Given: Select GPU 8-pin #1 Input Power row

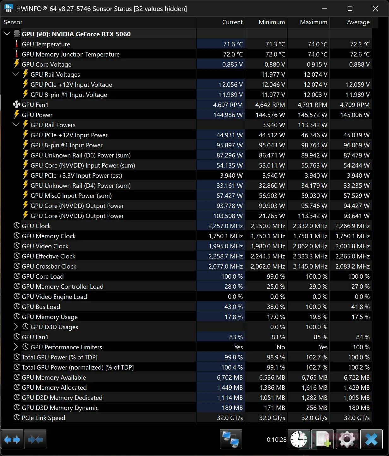Looking at the screenshot, I should tap(186, 145).
